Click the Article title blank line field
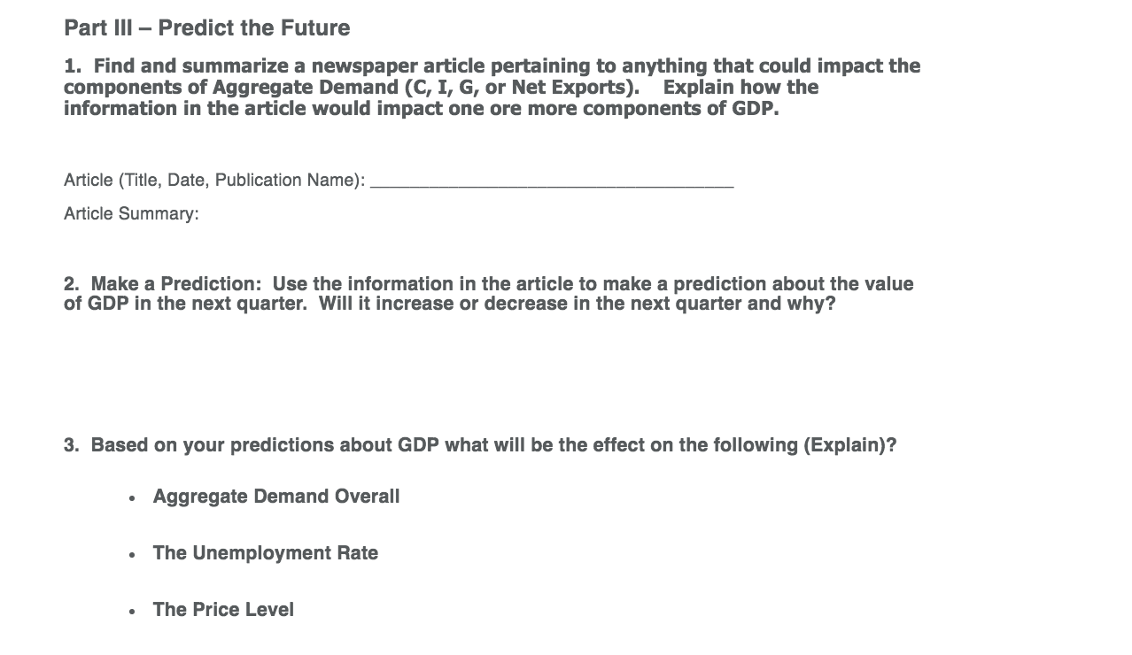 tap(552, 181)
